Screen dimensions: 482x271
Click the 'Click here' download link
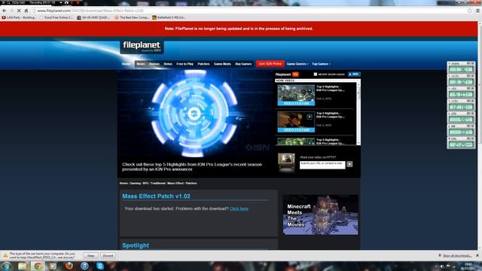(239, 209)
